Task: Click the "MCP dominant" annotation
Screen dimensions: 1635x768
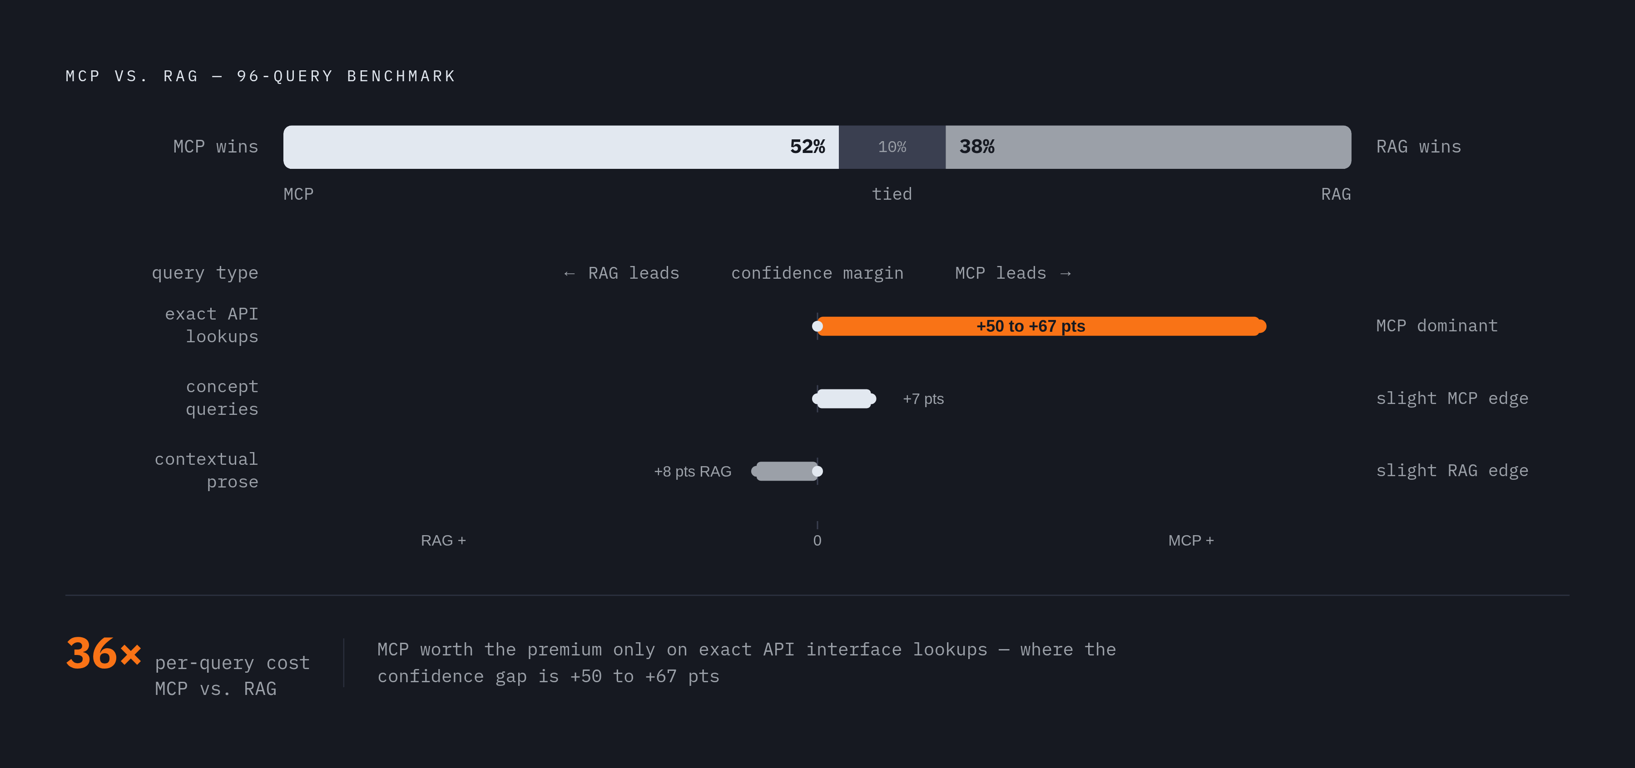Action: point(1437,326)
